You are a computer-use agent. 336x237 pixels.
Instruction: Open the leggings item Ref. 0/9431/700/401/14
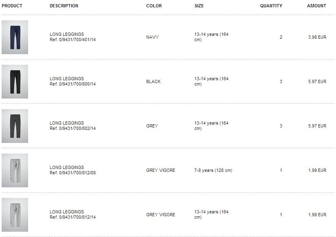pyautogui.click(x=72, y=37)
